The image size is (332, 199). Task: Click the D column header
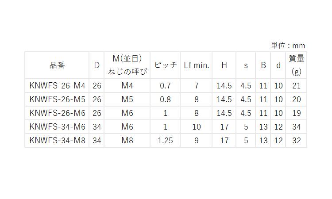[97, 65]
